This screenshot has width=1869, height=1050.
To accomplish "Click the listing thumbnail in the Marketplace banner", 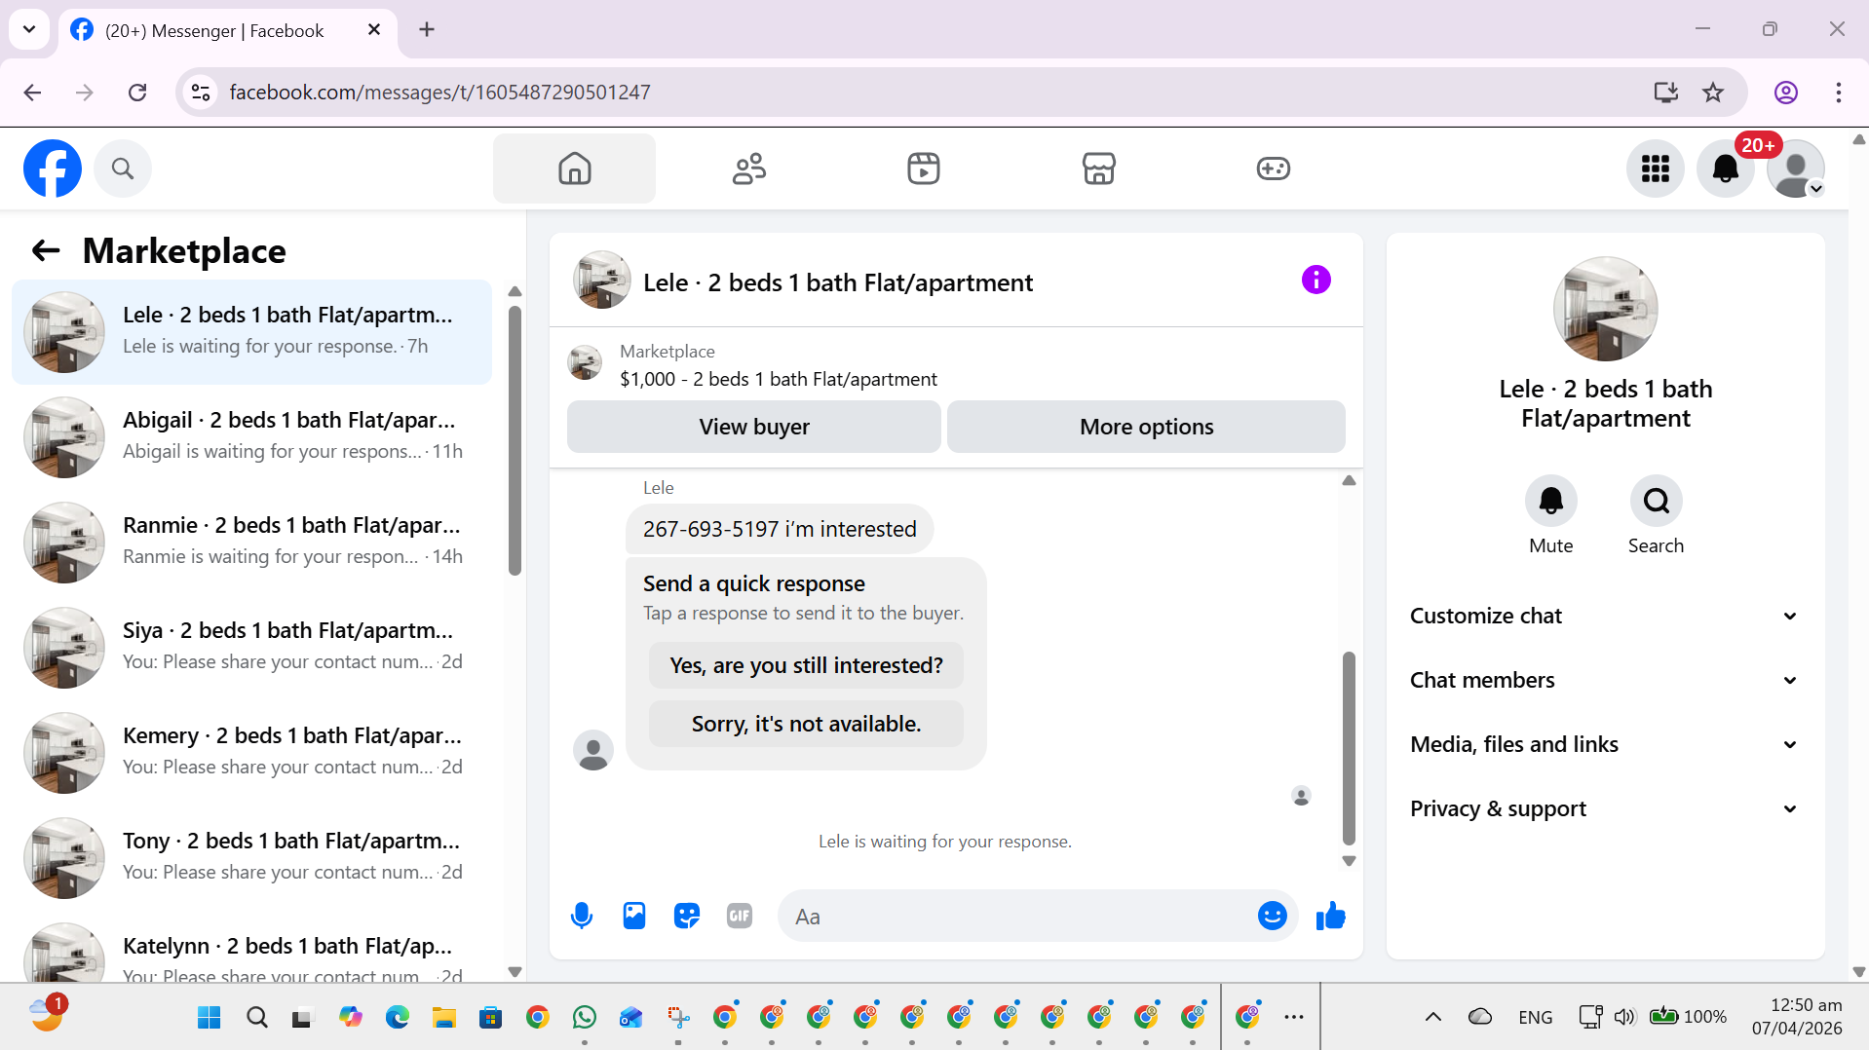I will (585, 362).
